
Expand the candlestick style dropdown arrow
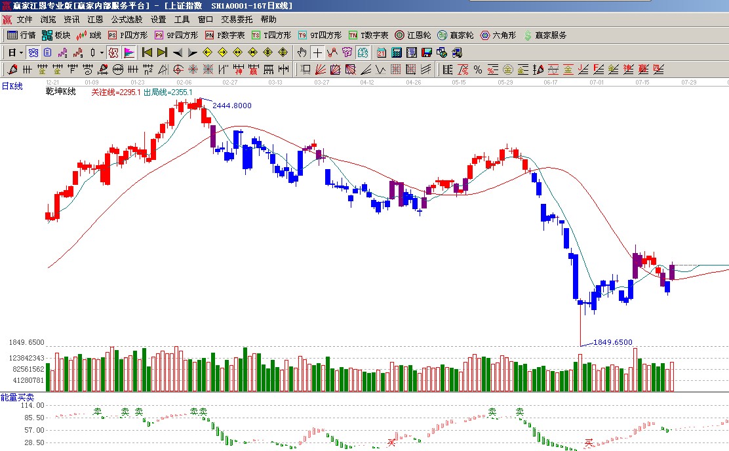[x=102, y=52]
